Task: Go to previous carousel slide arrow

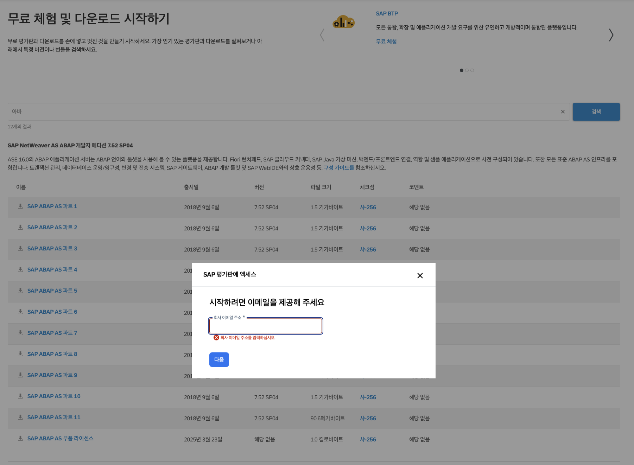Action: 322,35
